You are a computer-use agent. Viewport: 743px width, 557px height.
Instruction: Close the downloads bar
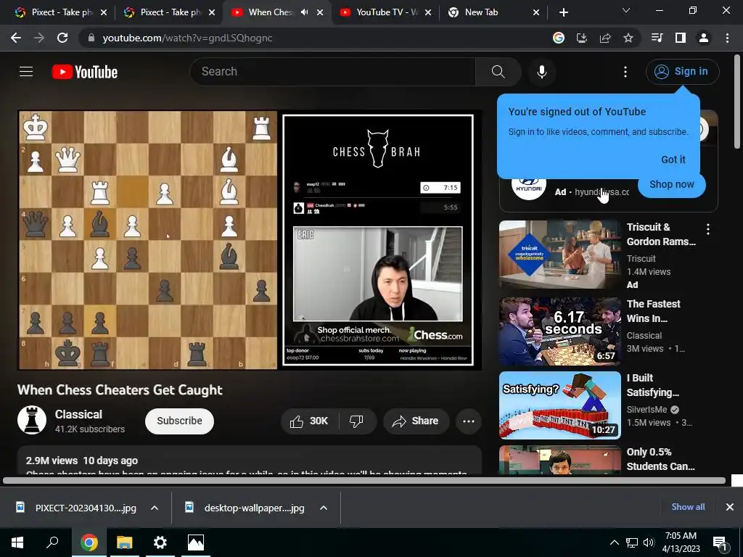pos(730,507)
